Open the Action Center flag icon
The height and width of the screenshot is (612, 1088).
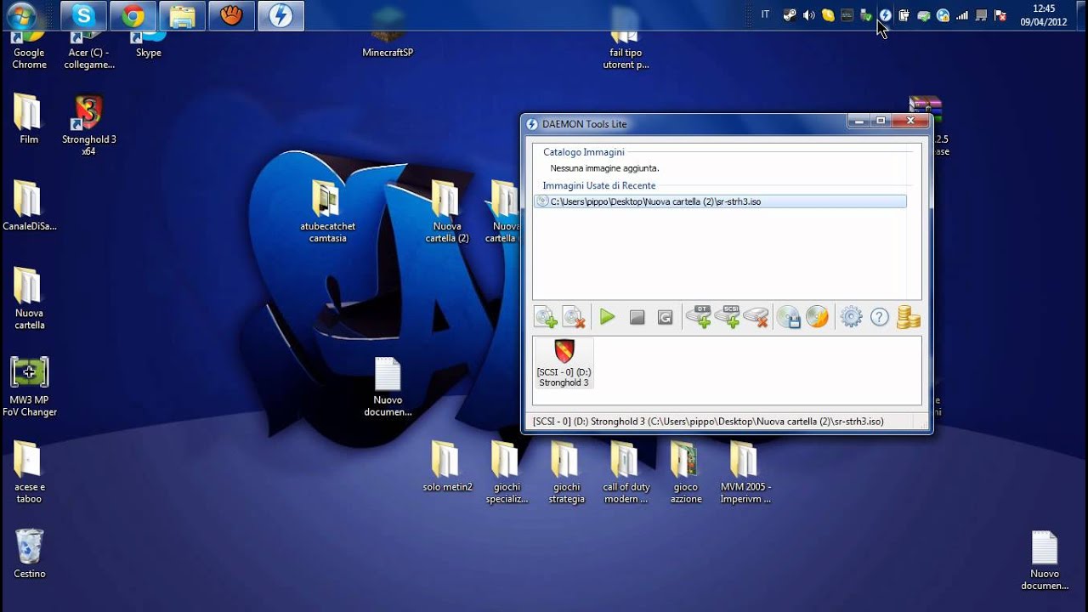point(1000,15)
